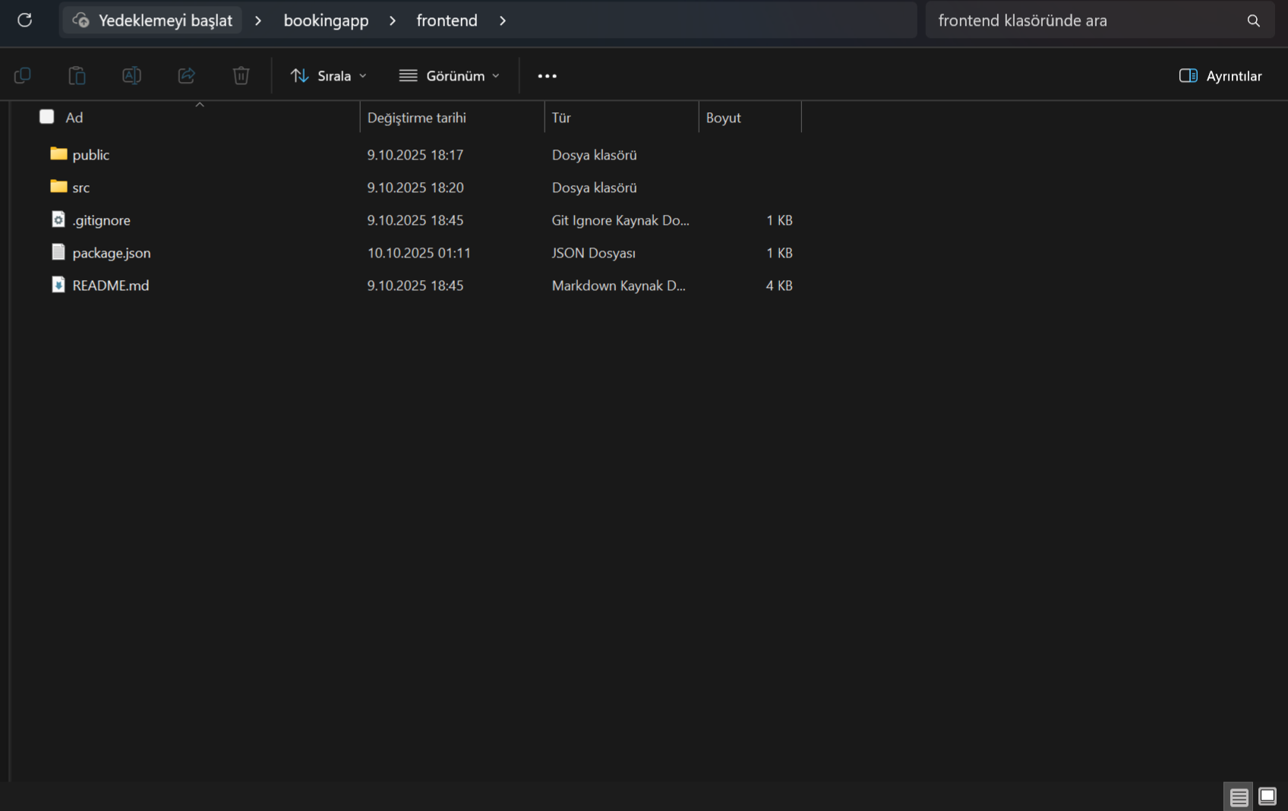Switch to details list view icon

(x=1239, y=797)
